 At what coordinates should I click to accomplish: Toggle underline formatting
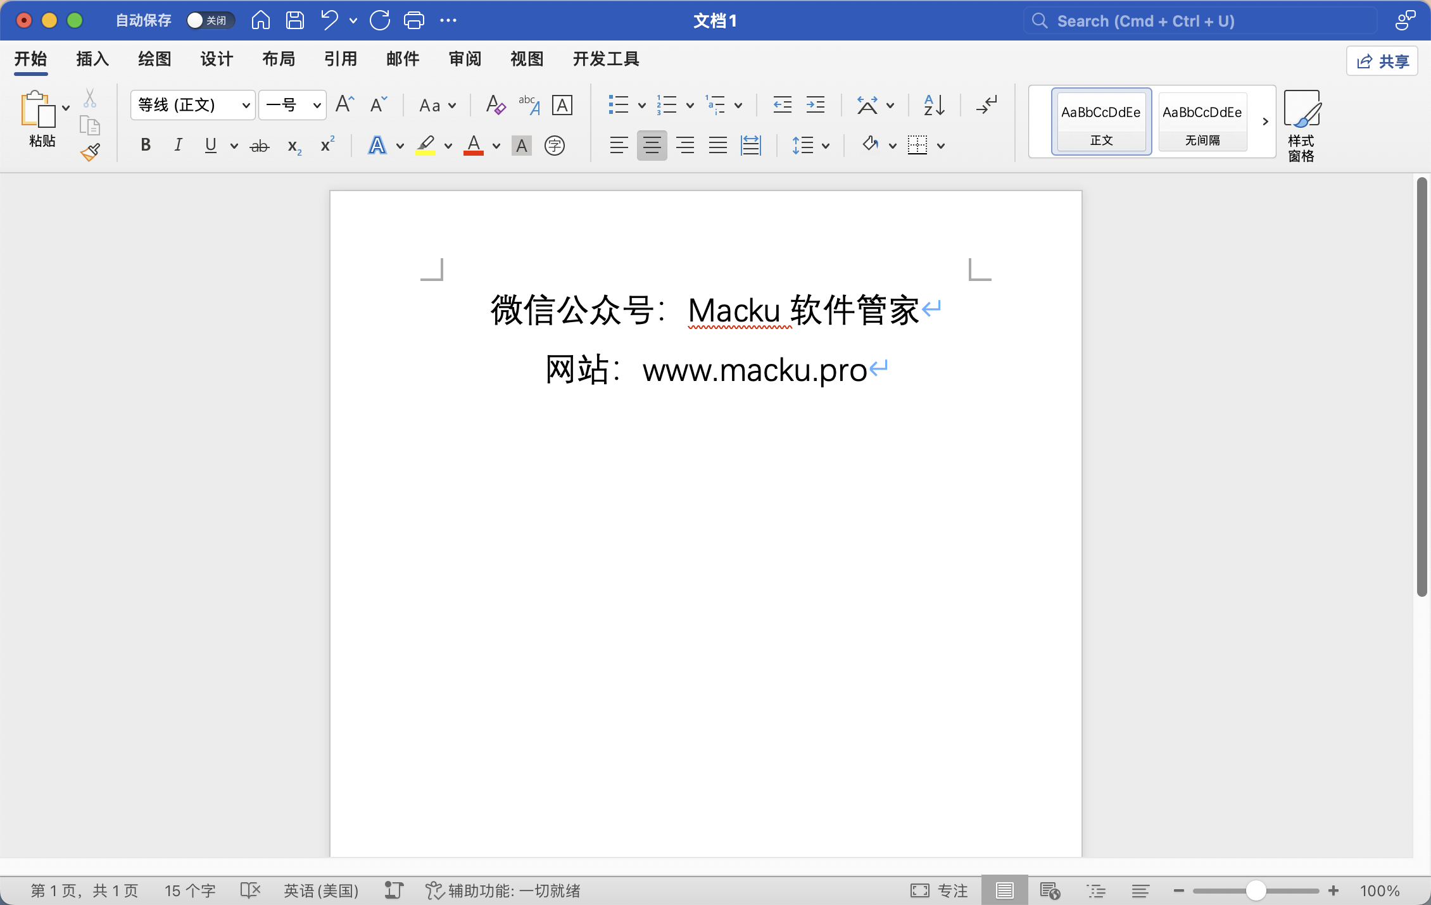[211, 146]
